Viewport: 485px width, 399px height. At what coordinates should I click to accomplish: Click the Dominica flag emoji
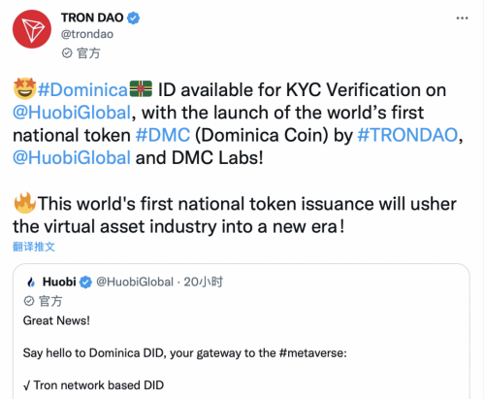(141, 89)
